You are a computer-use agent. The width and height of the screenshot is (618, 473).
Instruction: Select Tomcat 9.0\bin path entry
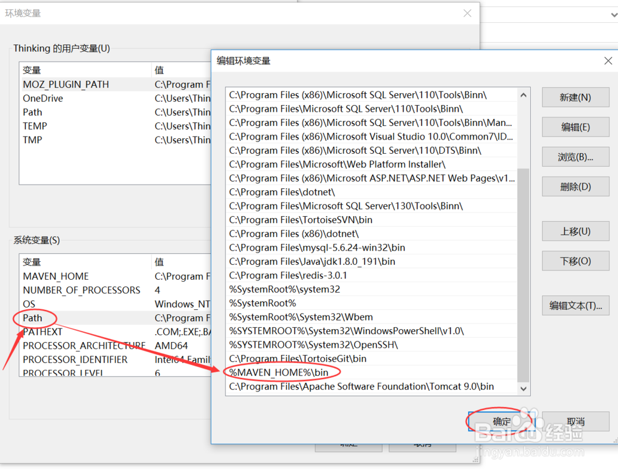pos(371,387)
